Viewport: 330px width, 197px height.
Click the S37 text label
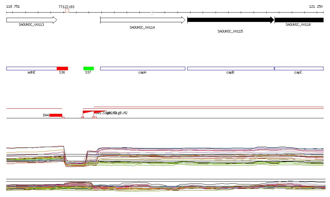88,73
